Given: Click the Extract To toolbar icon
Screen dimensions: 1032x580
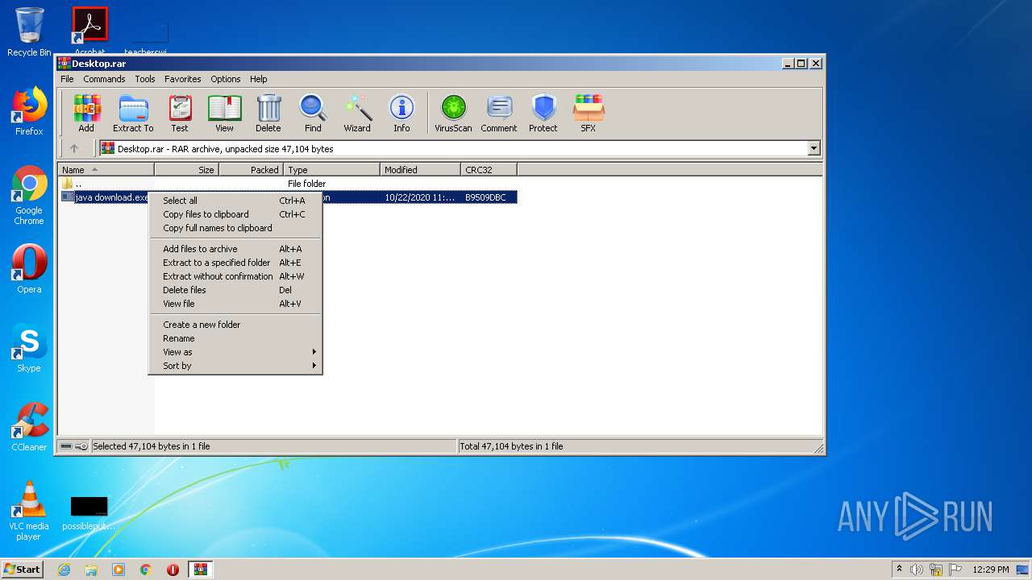Looking at the screenshot, I should coord(133,113).
